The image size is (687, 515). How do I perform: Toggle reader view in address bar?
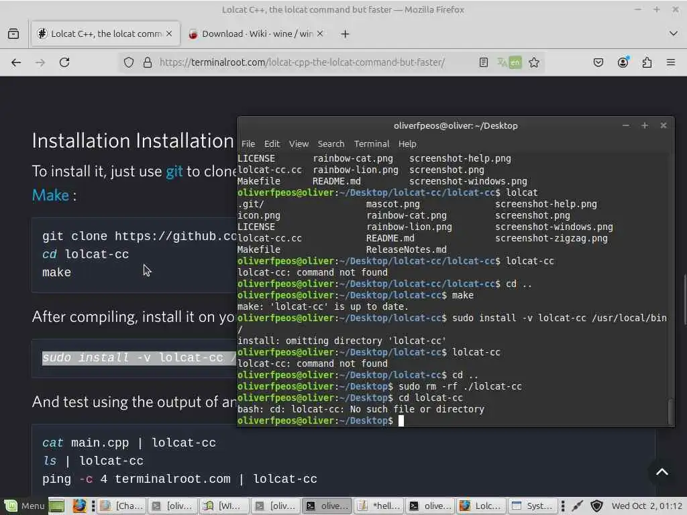click(x=484, y=62)
